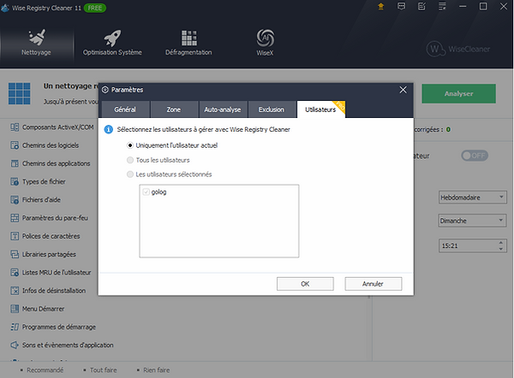Click the notes edit icon in title bar
Screen dimensions: 514x378
coord(421,7)
